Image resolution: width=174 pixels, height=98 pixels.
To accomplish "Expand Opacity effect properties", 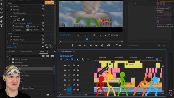I will click(8, 10).
